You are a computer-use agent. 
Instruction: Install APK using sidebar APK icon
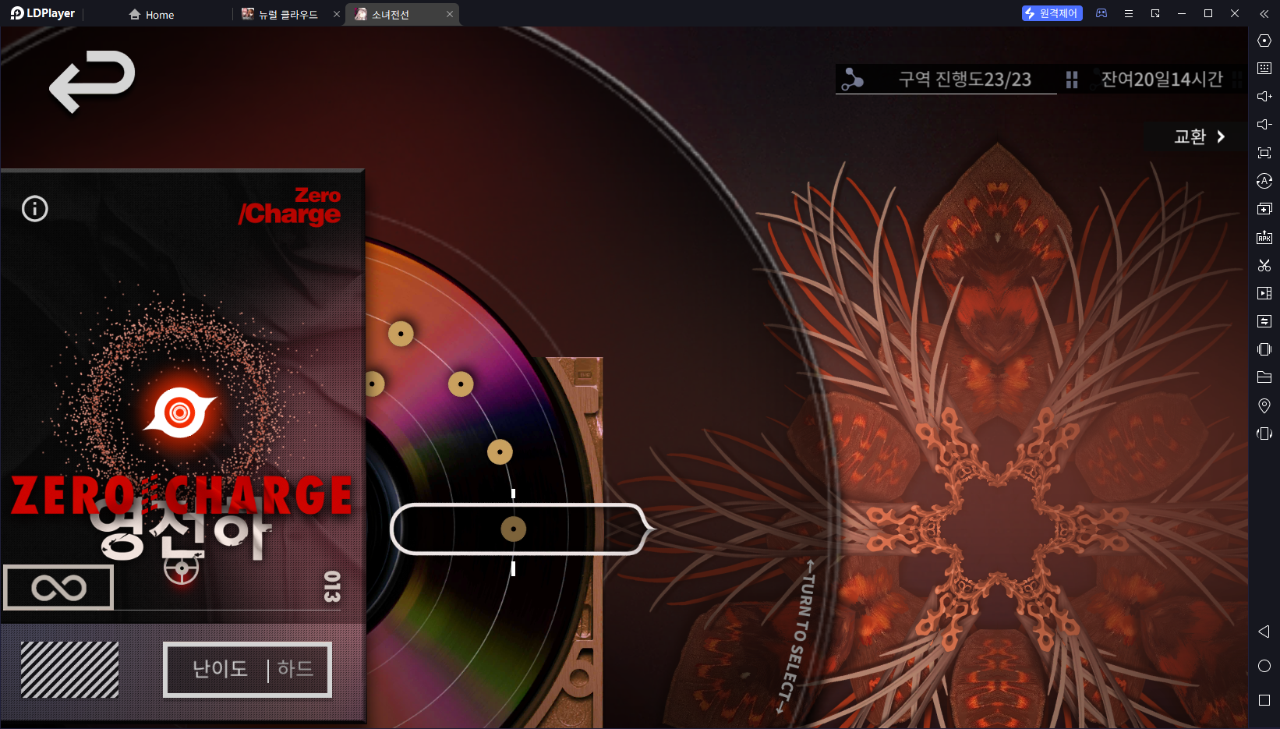pyautogui.click(x=1264, y=237)
